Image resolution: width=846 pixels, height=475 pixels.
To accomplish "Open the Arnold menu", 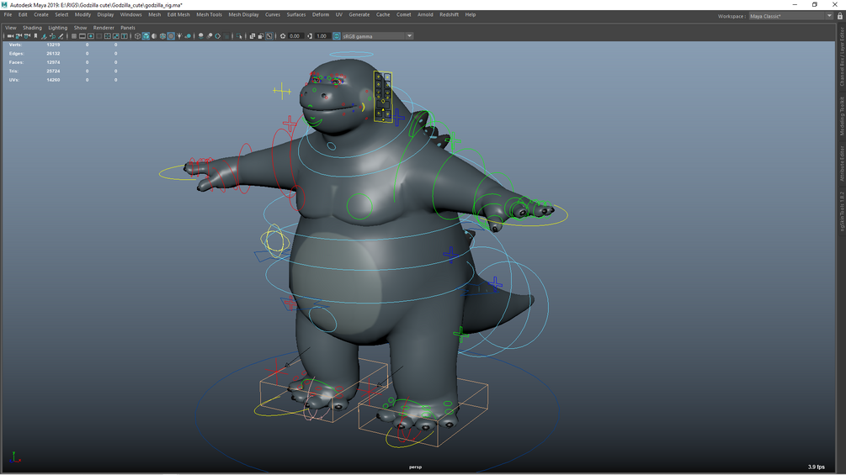I will (425, 14).
